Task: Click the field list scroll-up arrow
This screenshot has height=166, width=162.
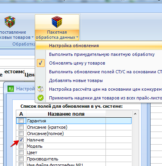Action: (x=135, y=114)
